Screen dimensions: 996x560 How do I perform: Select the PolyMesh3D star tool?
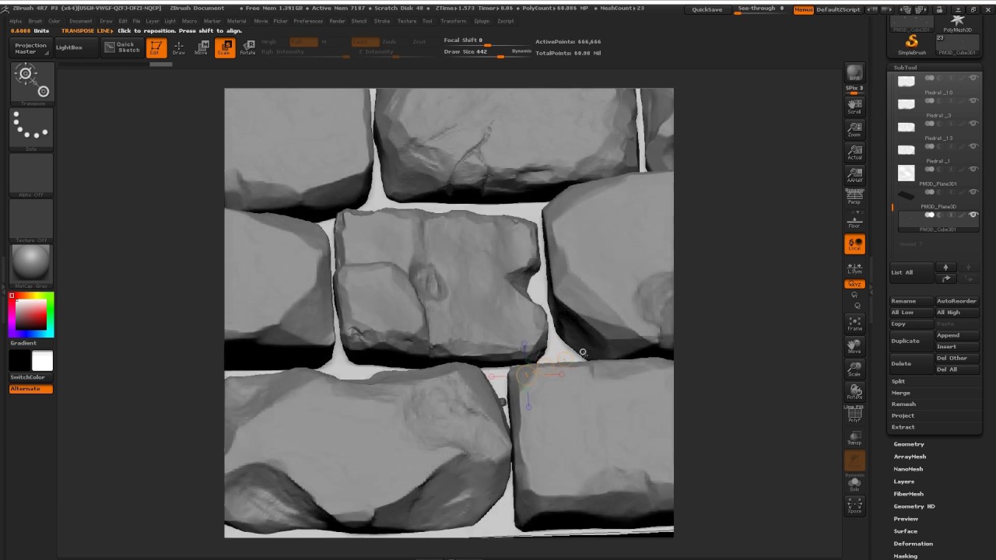click(x=958, y=23)
